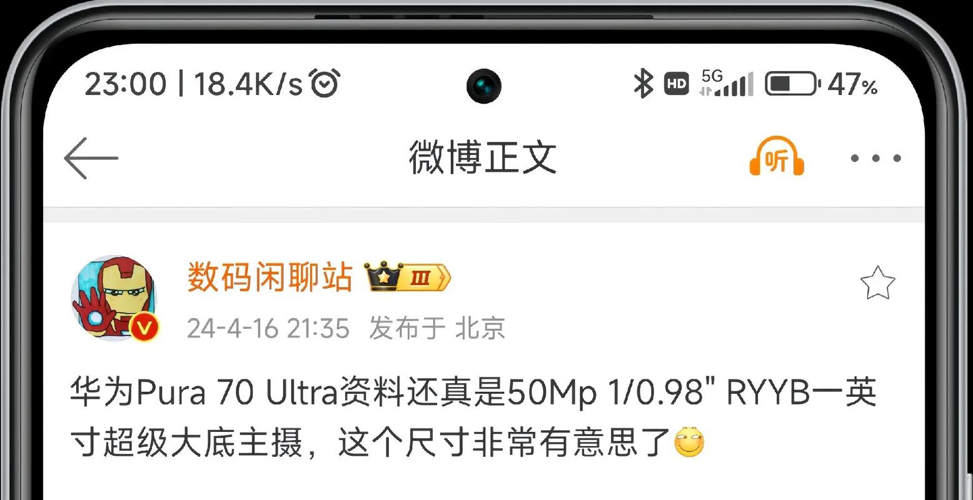
Task: Tap the Bluetooth status icon
Action: [x=643, y=84]
